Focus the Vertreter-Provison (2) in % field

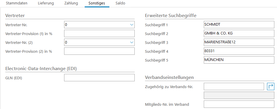(x=99, y=51)
